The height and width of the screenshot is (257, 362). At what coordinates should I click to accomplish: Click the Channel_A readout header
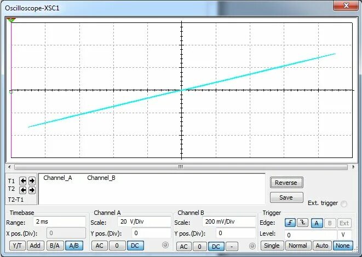pyautogui.click(x=58, y=178)
